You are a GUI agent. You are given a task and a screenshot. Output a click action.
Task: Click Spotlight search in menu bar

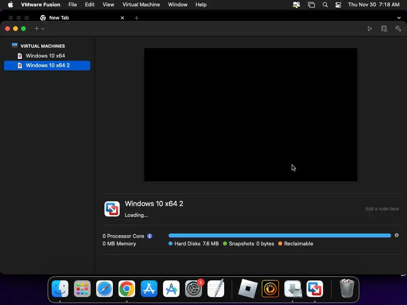pos(325,5)
